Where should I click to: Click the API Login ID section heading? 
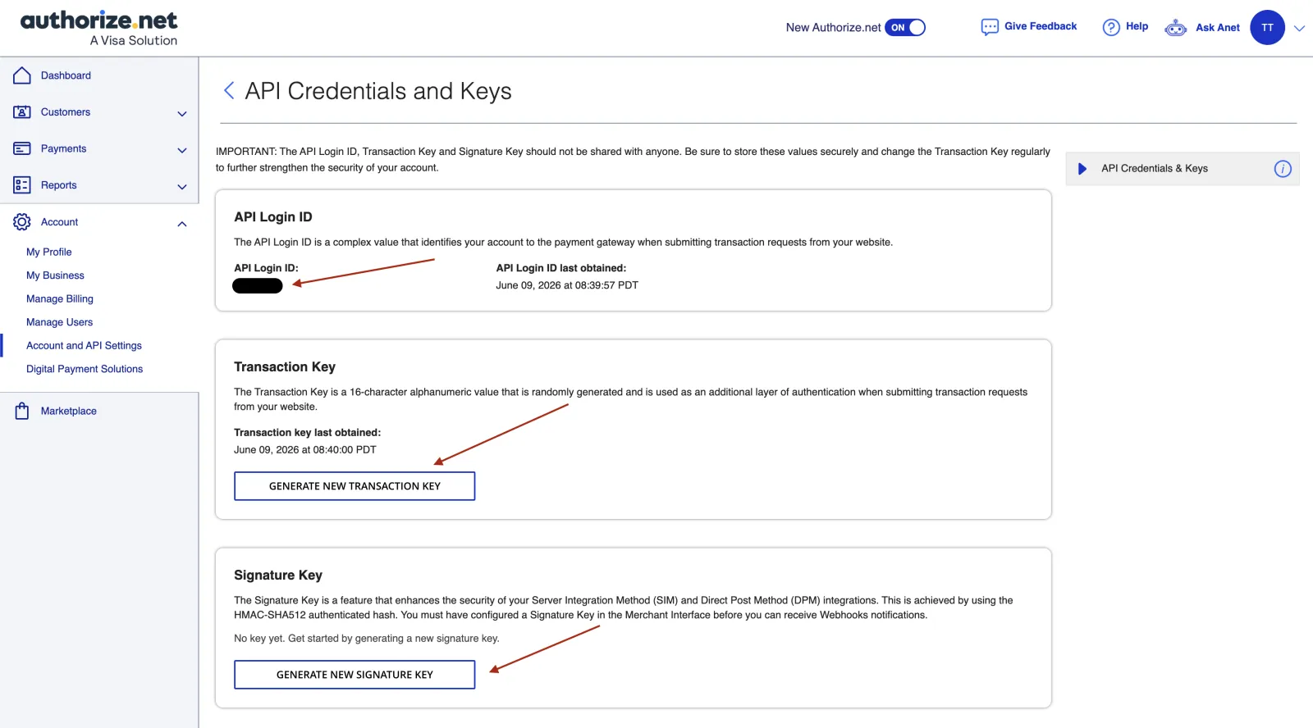coord(273,216)
